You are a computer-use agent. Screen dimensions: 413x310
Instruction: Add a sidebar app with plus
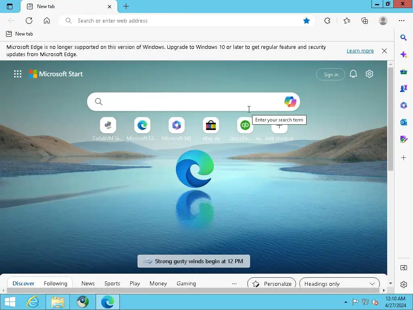pyautogui.click(x=403, y=158)
